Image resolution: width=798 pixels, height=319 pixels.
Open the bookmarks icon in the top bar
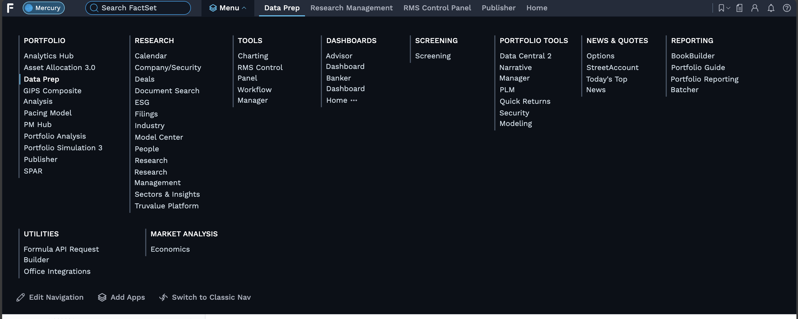[x=721, y=8]
